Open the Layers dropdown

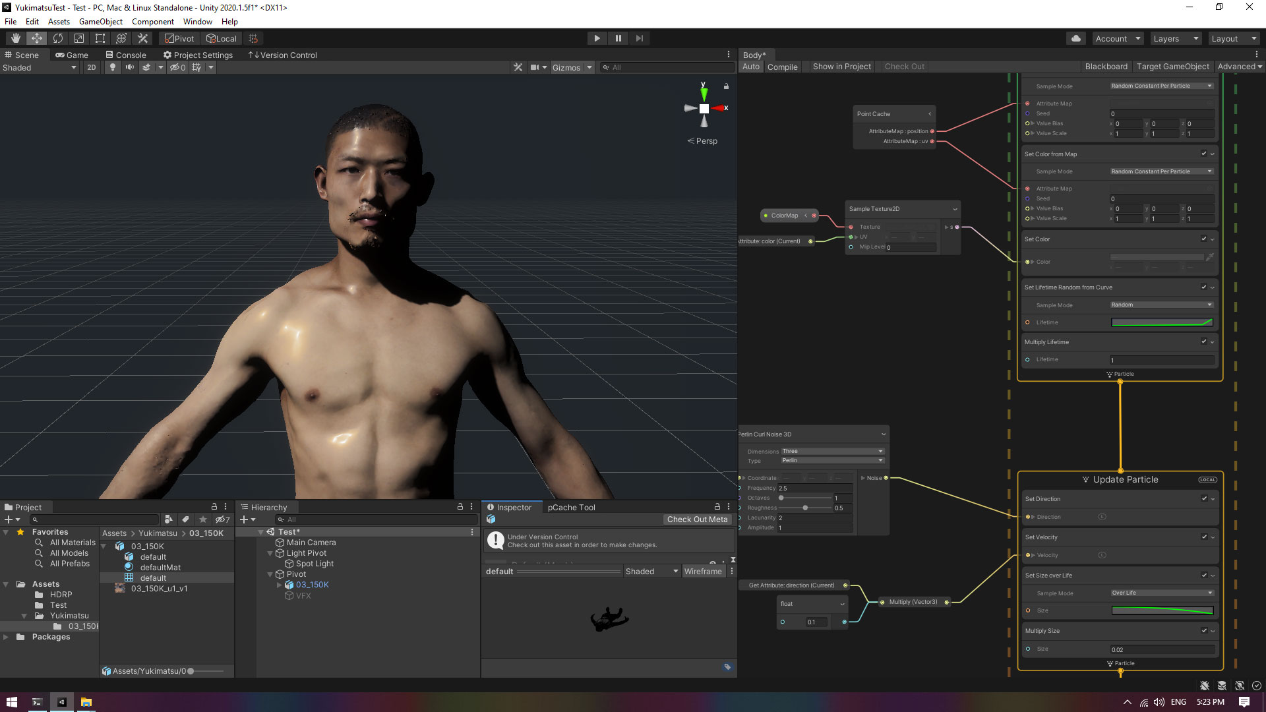click(1176, 38)
